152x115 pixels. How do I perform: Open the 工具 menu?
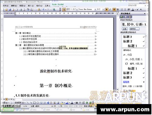pos(47,6)
